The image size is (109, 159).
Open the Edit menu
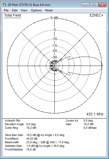(15, 10)
